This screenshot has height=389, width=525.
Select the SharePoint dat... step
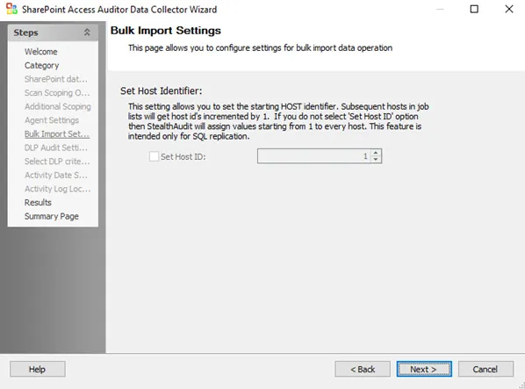click(x=56, y=79)
